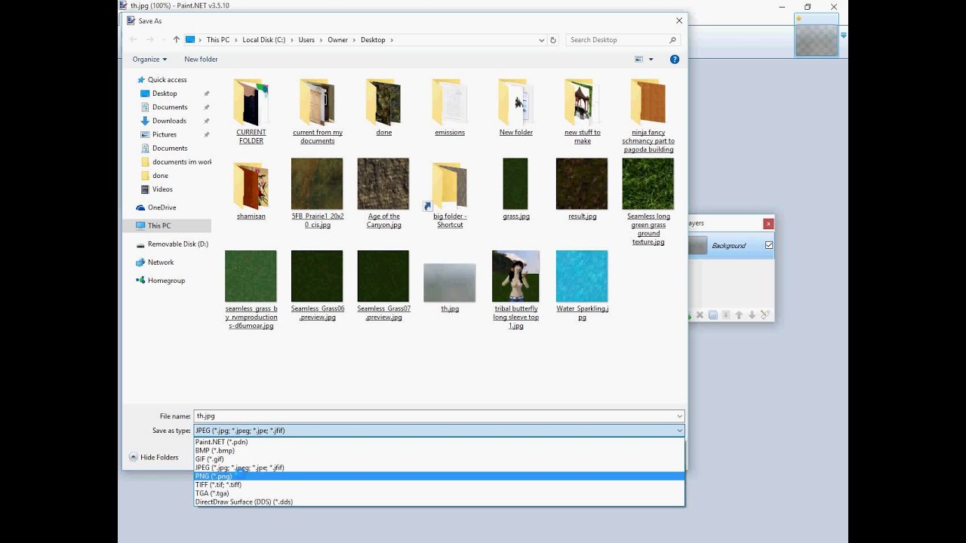Viewport: 966px width, 543px height.
Task: Click the search magnifier icon
Action: [672, 40]
